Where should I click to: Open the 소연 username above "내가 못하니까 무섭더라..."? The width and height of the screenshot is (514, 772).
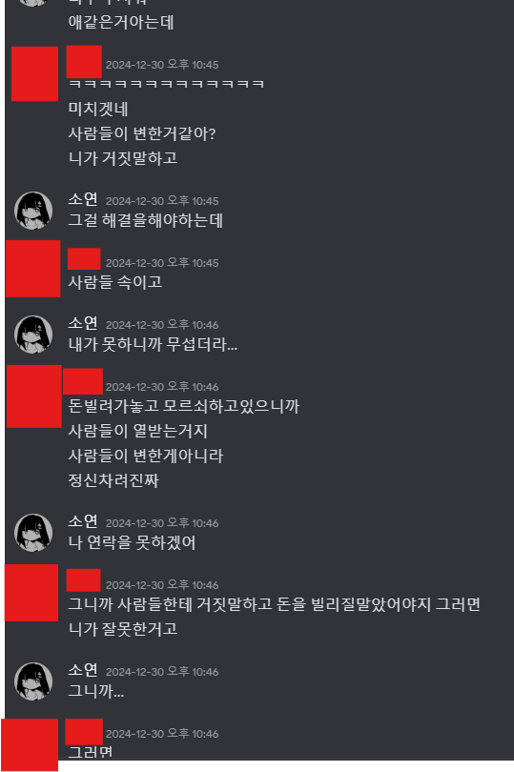(x=83, y=323)
